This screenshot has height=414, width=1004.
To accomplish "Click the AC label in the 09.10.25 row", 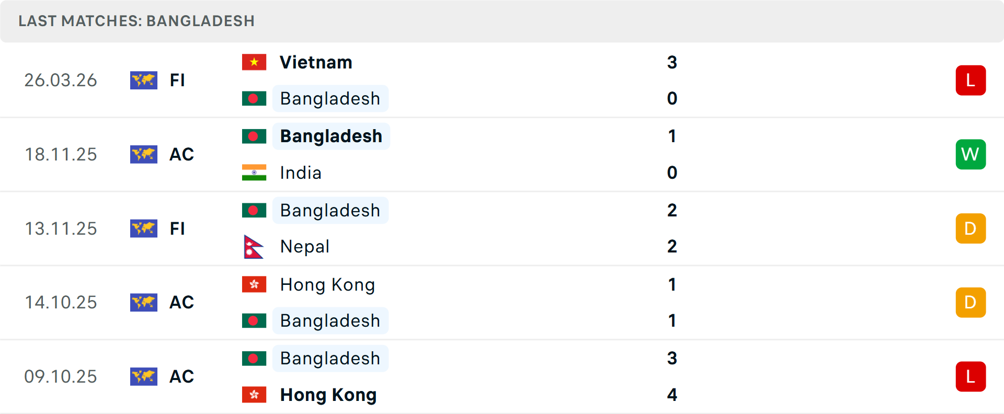I will tap(181, 376).
